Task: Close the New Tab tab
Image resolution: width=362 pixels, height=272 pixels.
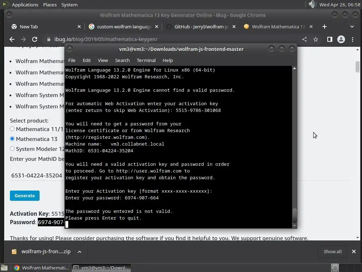Action: pyautogui.click(x=79, y=27)
